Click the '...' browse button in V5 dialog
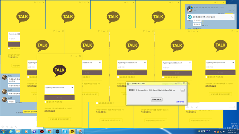239x134 pixels. click(183, 90)
